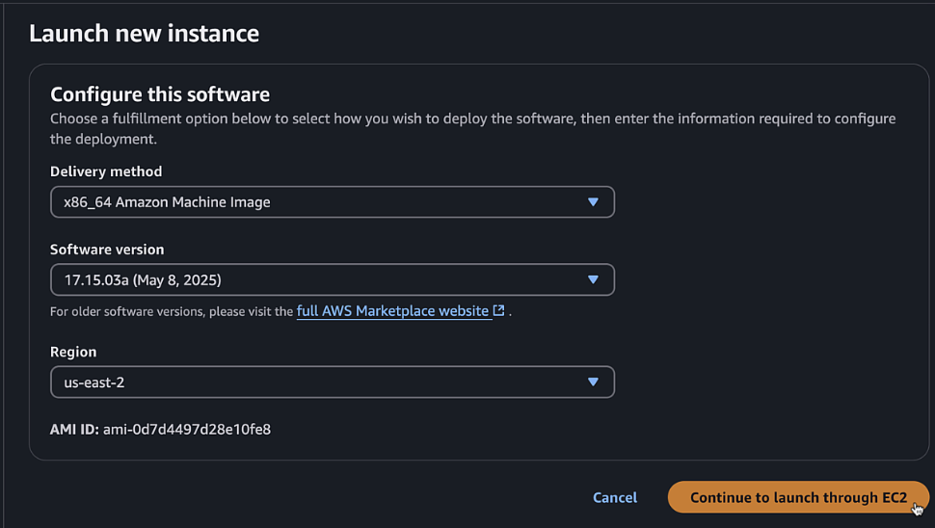Click Continue to launch through EC2
This screenshot has width=935, height=528.
click(798, 497)
